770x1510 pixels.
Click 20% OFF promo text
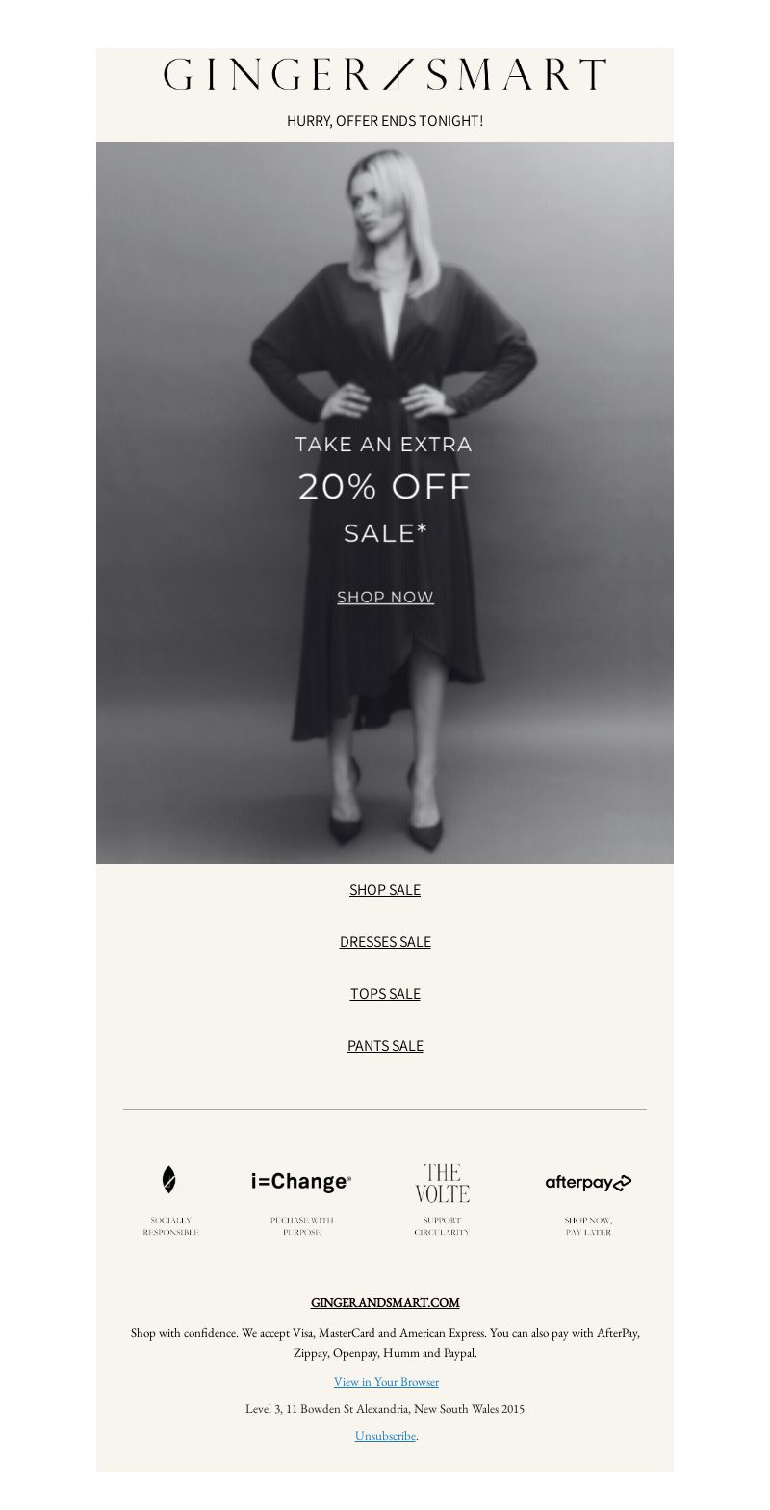pos(385,487)
